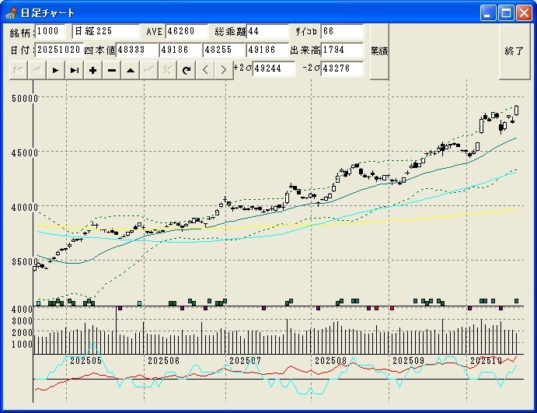The height and width of the screenshot is (413, 537).
Task: Click the 202510 month label on the axis
Action: 486,361
